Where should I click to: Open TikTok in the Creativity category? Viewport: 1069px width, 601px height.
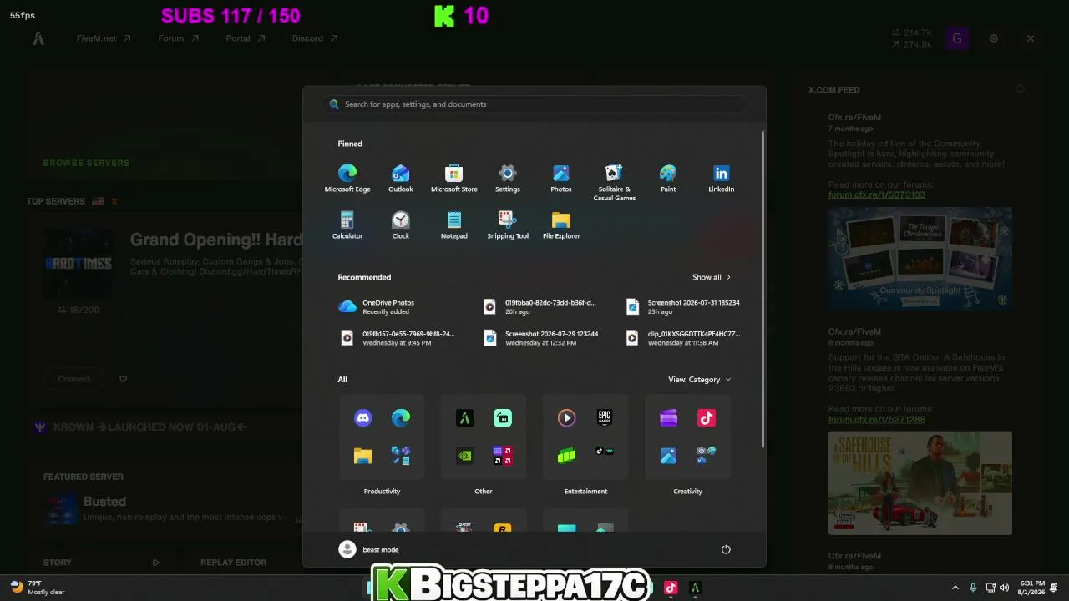click(x=707, y=418)
